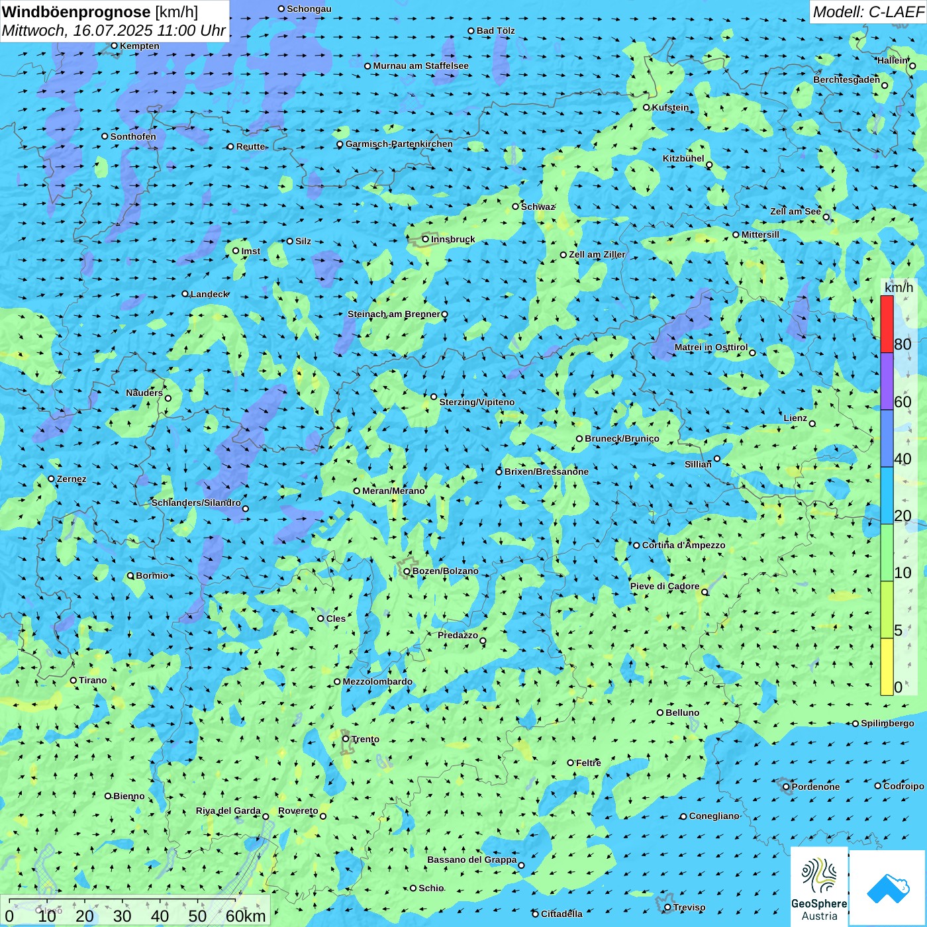Select the Sonthofen city label
Viewport: 927px width, 927px height.
click(133, 136)
